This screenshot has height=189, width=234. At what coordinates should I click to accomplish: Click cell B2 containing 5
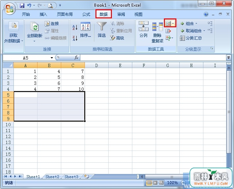coord(49,77)
